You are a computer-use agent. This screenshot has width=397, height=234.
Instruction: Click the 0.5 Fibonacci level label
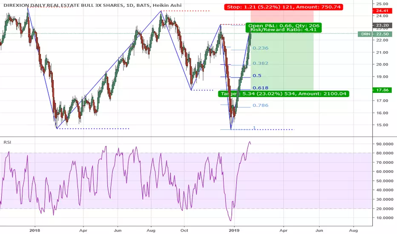click(x=257, y=76)
